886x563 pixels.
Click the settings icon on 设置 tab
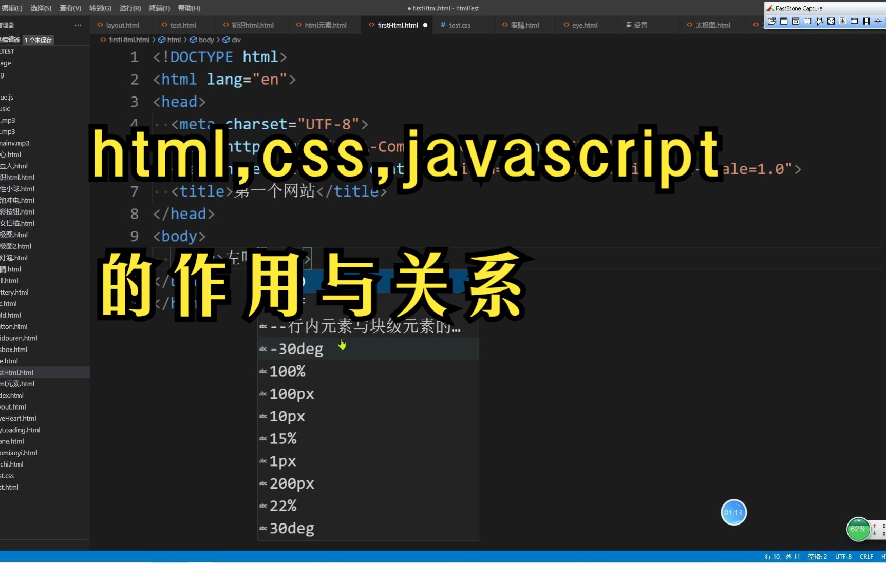coord(629,25)
